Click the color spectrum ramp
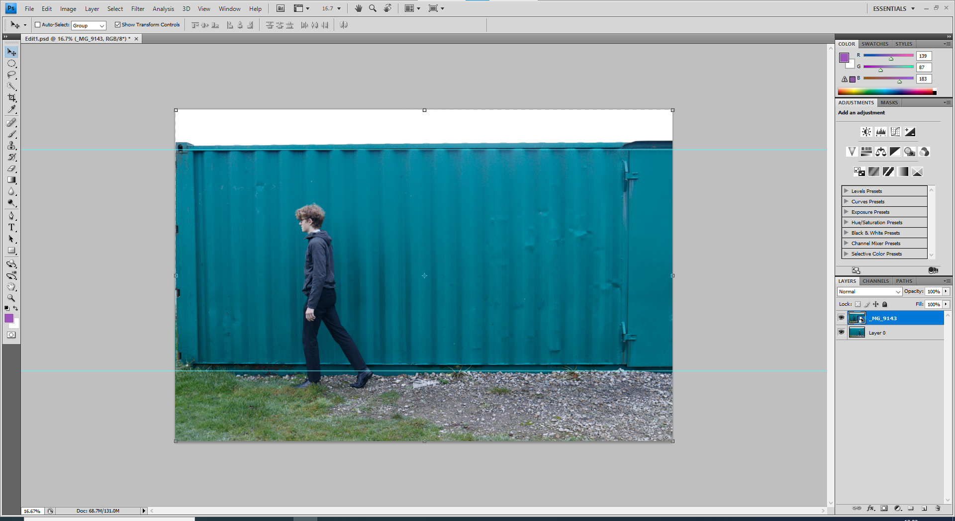 (887, 91)
